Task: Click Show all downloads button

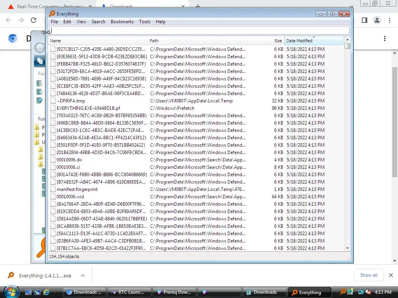Action: click(369, 275)
